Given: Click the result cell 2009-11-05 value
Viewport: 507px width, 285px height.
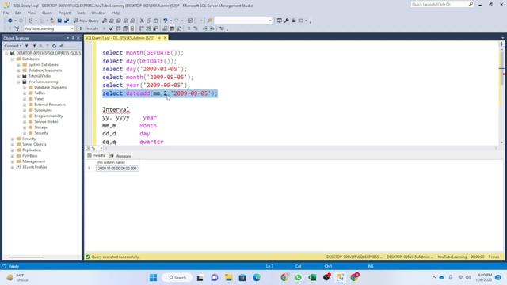Looking at the screenshot, I should (117, 169).
